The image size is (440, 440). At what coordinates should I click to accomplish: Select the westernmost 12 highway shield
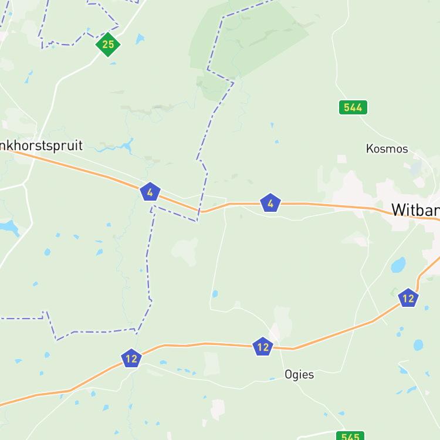pos(131,358)
